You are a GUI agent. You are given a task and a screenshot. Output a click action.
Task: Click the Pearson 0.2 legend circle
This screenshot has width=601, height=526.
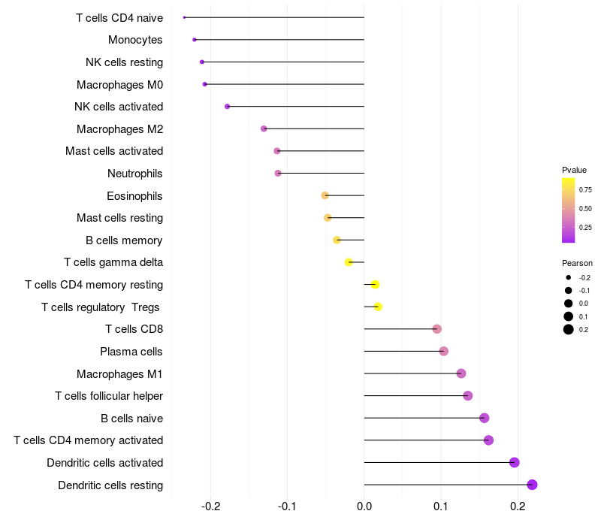(x=569, y=329)
